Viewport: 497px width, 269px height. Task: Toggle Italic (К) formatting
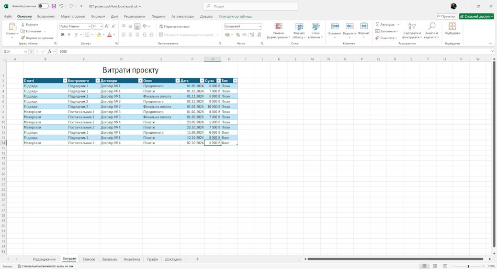click(69, 35)
